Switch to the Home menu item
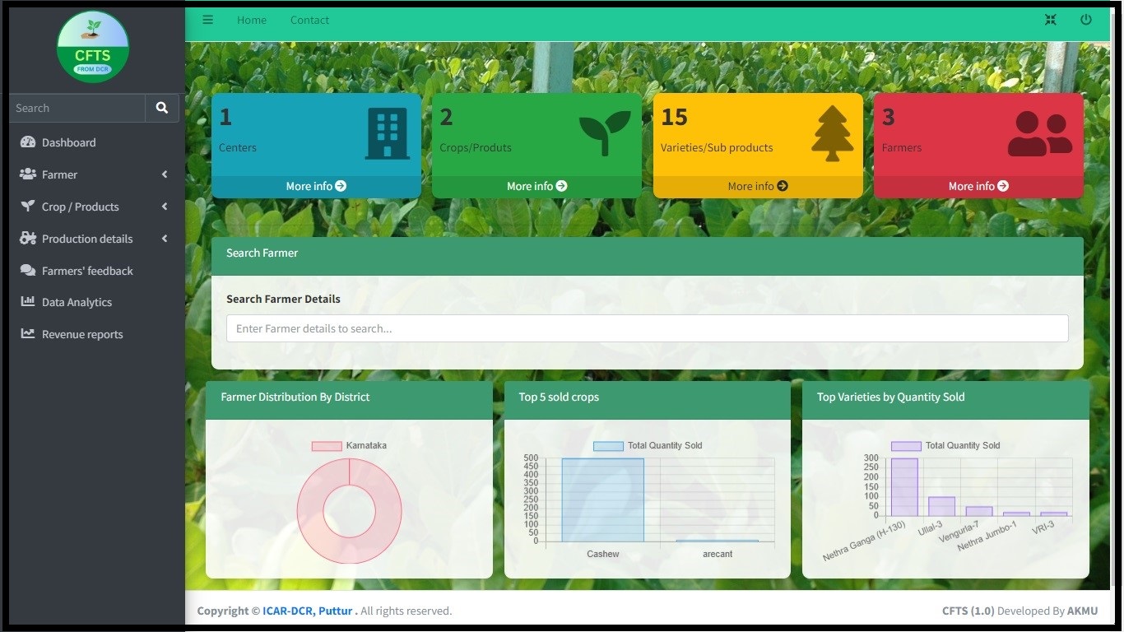This screenshot has width=1124, height=632. click(x=251, y=20)
